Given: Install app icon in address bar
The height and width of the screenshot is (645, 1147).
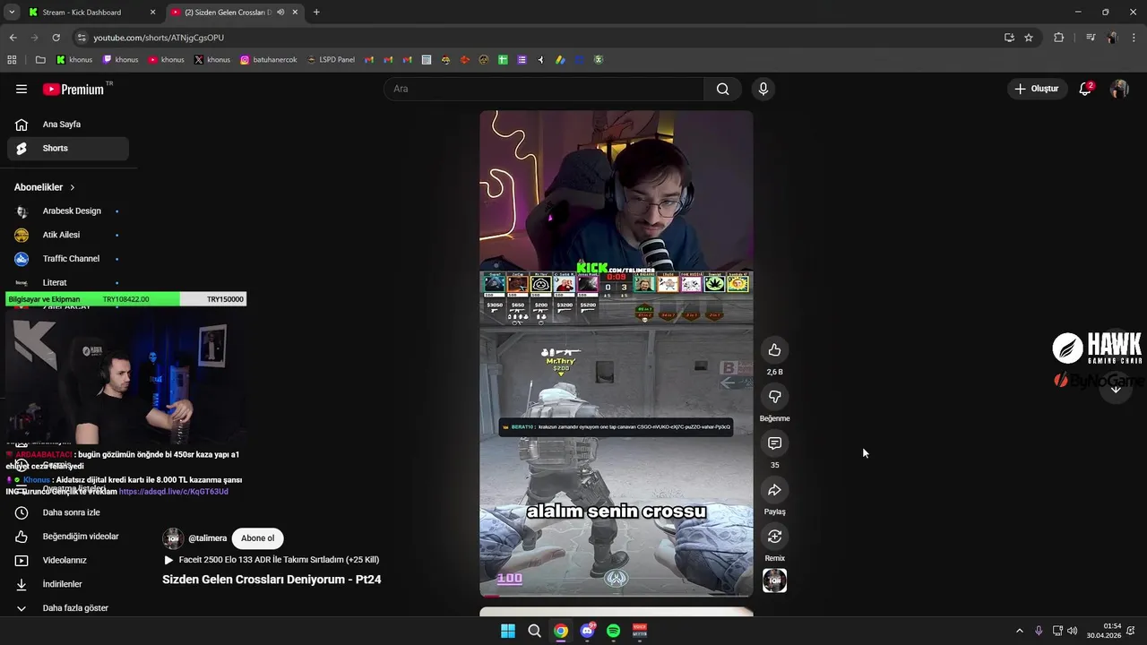Looking at the screenshot, I should coord(1009,38).
